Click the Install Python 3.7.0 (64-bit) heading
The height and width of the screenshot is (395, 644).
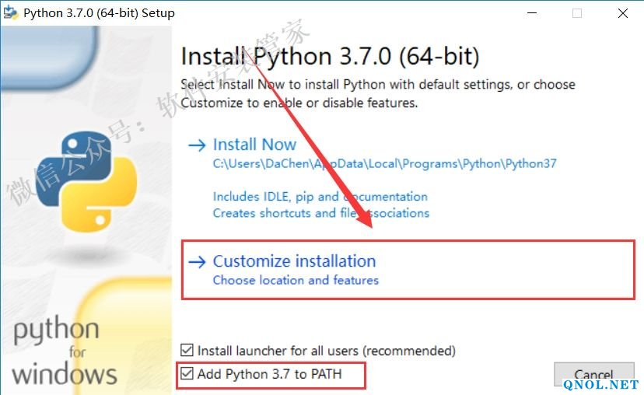click(330, 57)
